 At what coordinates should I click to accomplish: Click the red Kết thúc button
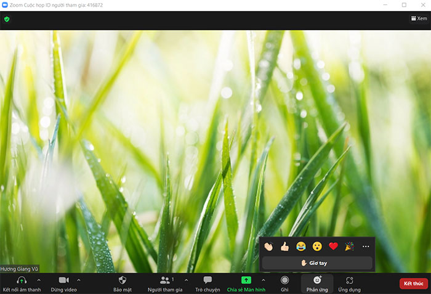click(x=413, y=284)
